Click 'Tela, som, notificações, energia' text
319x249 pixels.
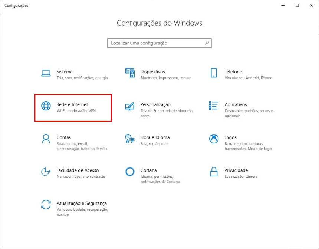click(x=82, y=78)
